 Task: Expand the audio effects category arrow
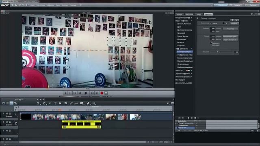coord(191,74)
